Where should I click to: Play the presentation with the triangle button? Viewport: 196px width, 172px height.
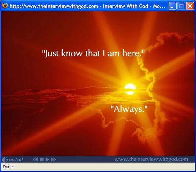[x=47, y=159]
